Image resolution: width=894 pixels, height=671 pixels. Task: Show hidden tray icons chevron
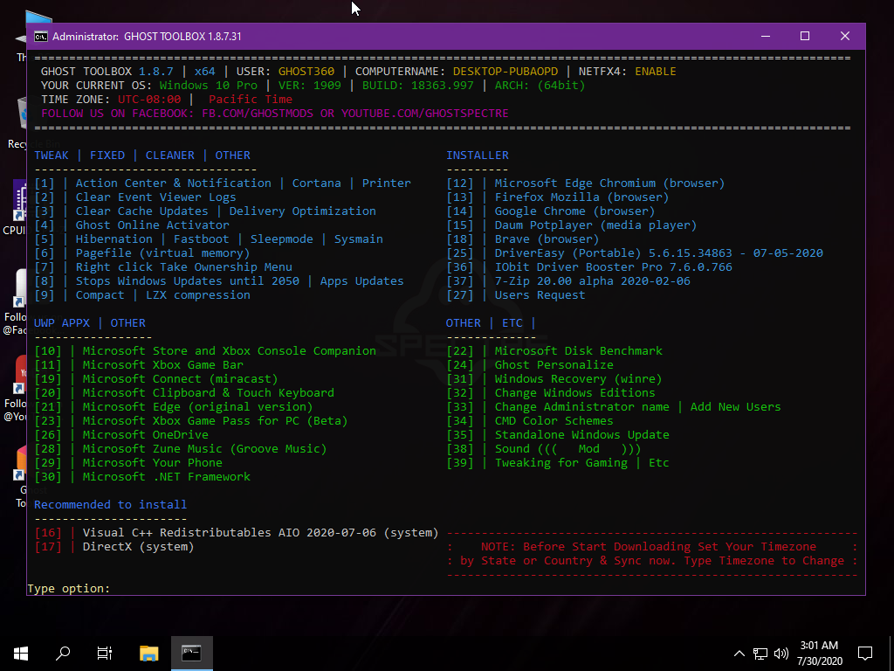(x=739, y=654)
